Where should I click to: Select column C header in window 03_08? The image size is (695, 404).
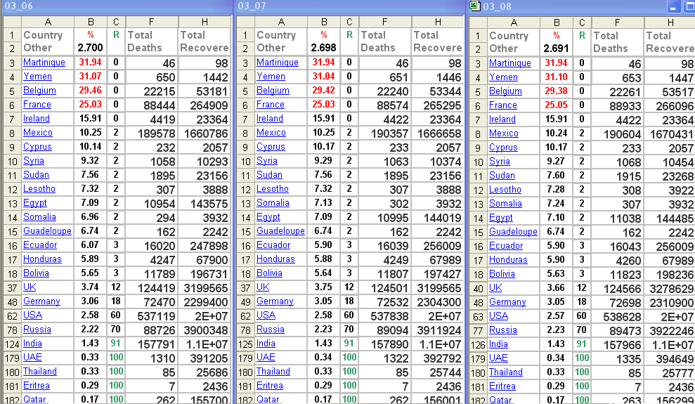coord(582,22)
